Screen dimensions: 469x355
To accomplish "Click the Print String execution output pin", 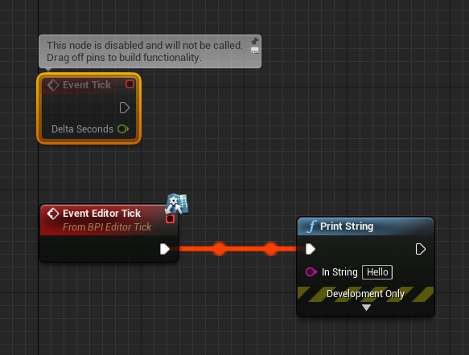I will (420, 249).
